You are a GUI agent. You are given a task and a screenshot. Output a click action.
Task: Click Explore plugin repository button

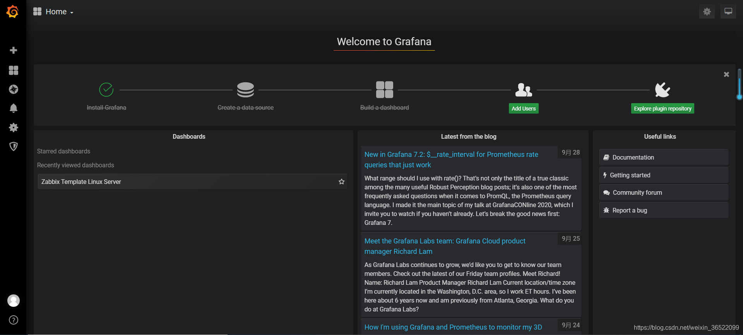coord(663,109)
